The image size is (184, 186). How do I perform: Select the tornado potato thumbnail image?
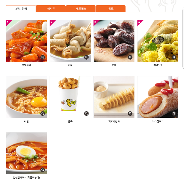(114, 97)
